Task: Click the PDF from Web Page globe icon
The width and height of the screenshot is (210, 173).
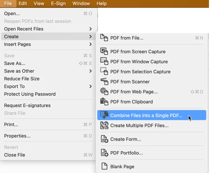Action: [x=104, y=91]
